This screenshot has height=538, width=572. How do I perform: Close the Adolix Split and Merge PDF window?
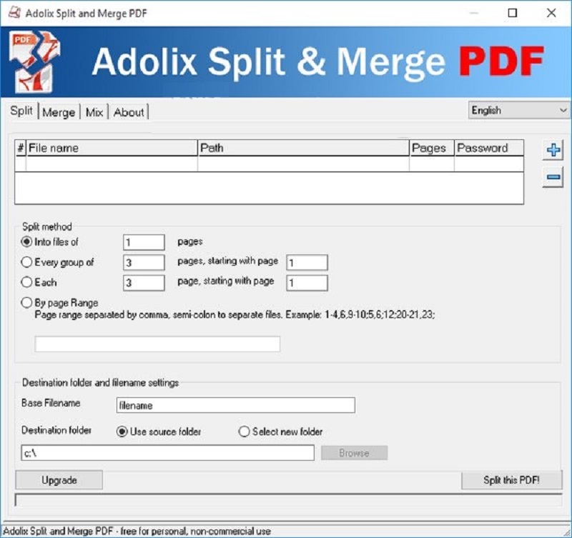point(551,13)
